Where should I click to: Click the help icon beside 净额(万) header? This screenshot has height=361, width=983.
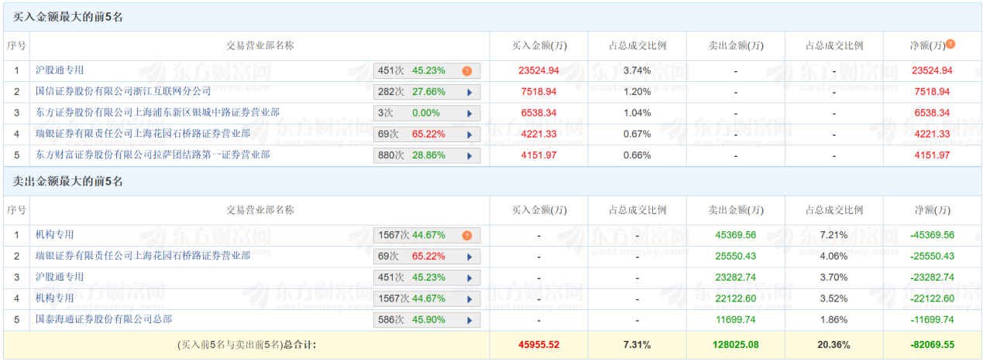950,45
